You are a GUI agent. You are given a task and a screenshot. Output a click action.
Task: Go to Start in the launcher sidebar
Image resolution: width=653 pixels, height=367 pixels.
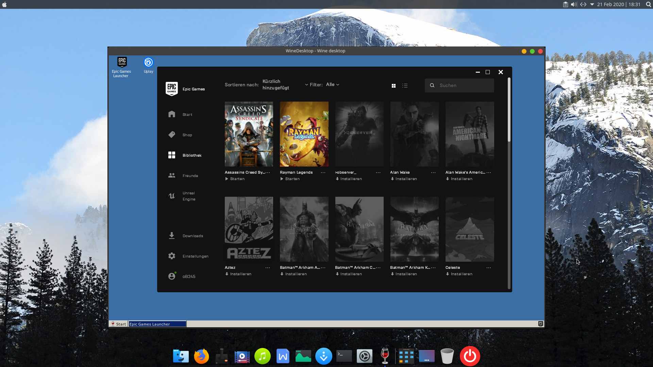click(x=180, y=115)
